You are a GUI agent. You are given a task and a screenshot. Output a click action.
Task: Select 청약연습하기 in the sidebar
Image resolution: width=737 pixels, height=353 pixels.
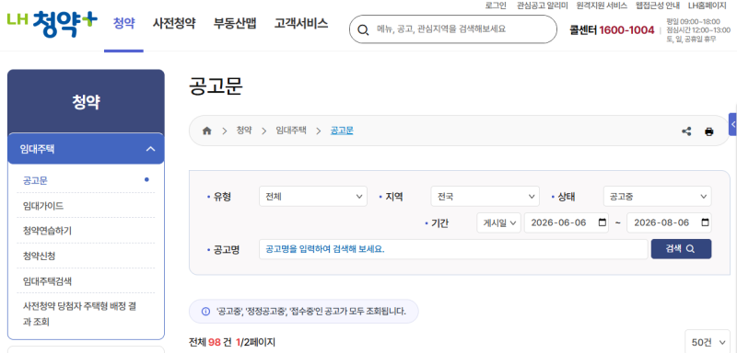point(47,231)
